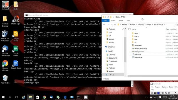Click Kantor in the breadcrumb path
This screenshot has height=100, width=178.
(133, 25)
